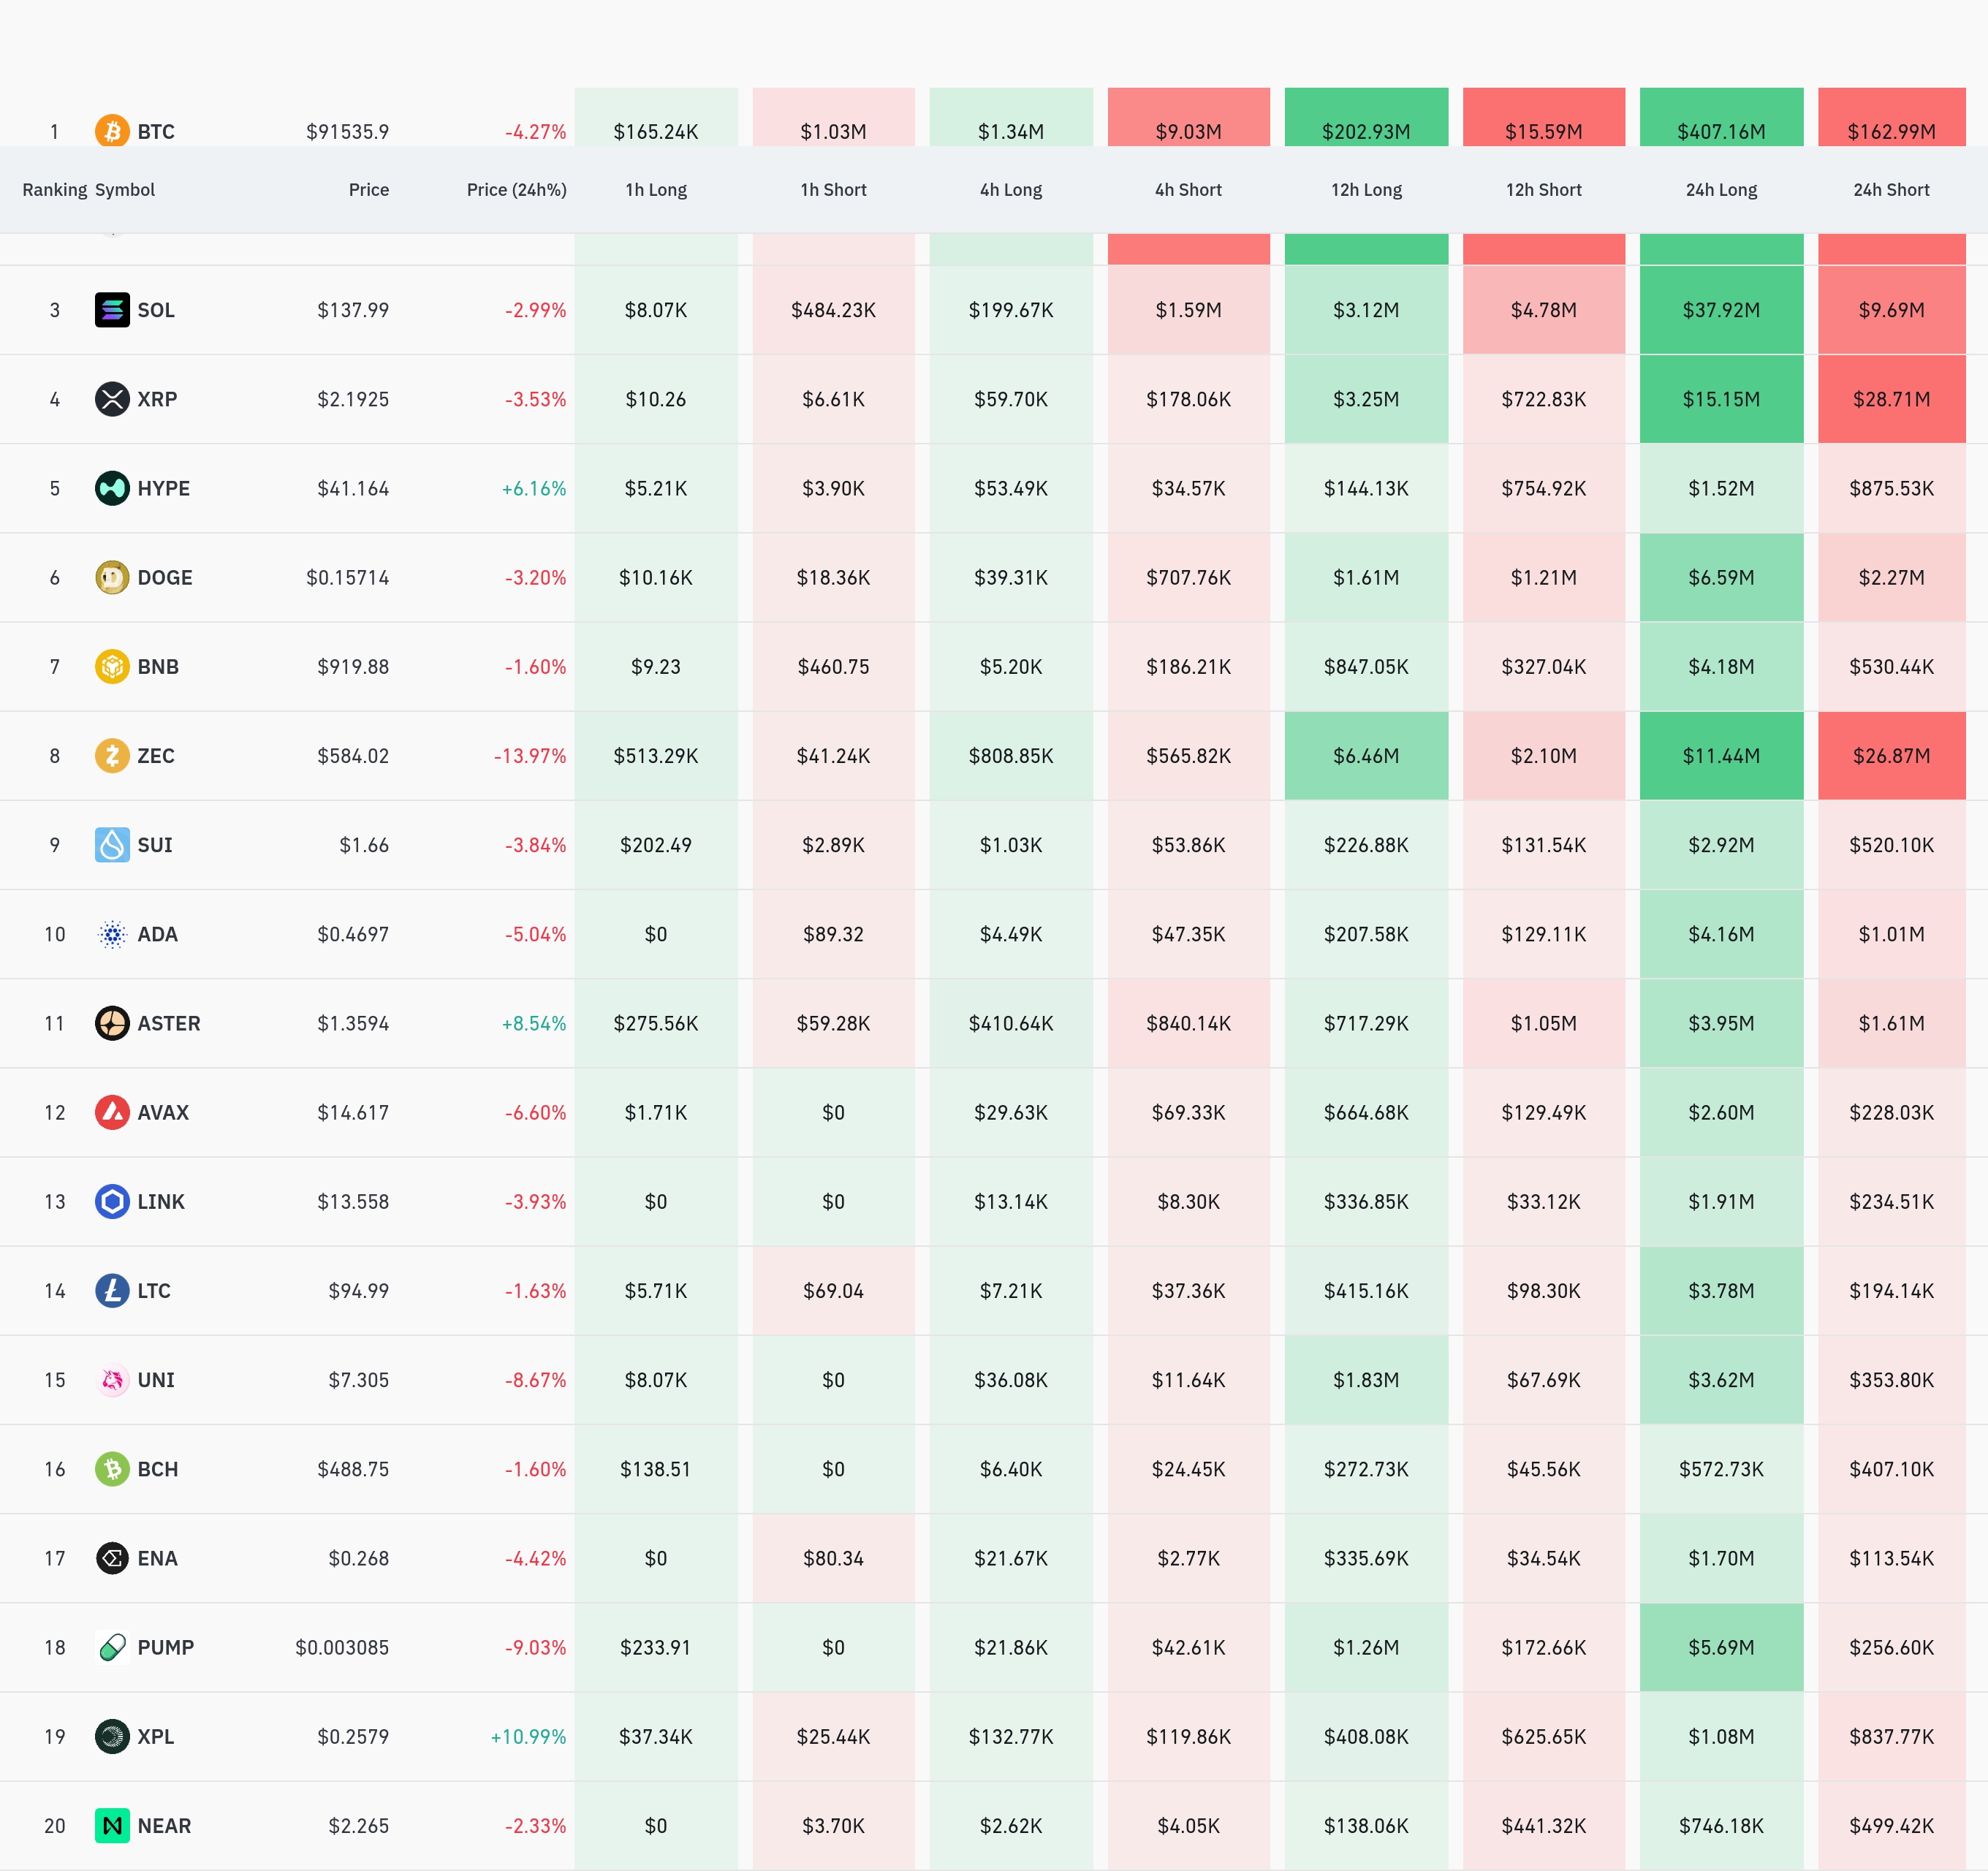Click the LINK Chainlink coin icon
This screenshot has width=1988, height=1871.
[112, 1201]
